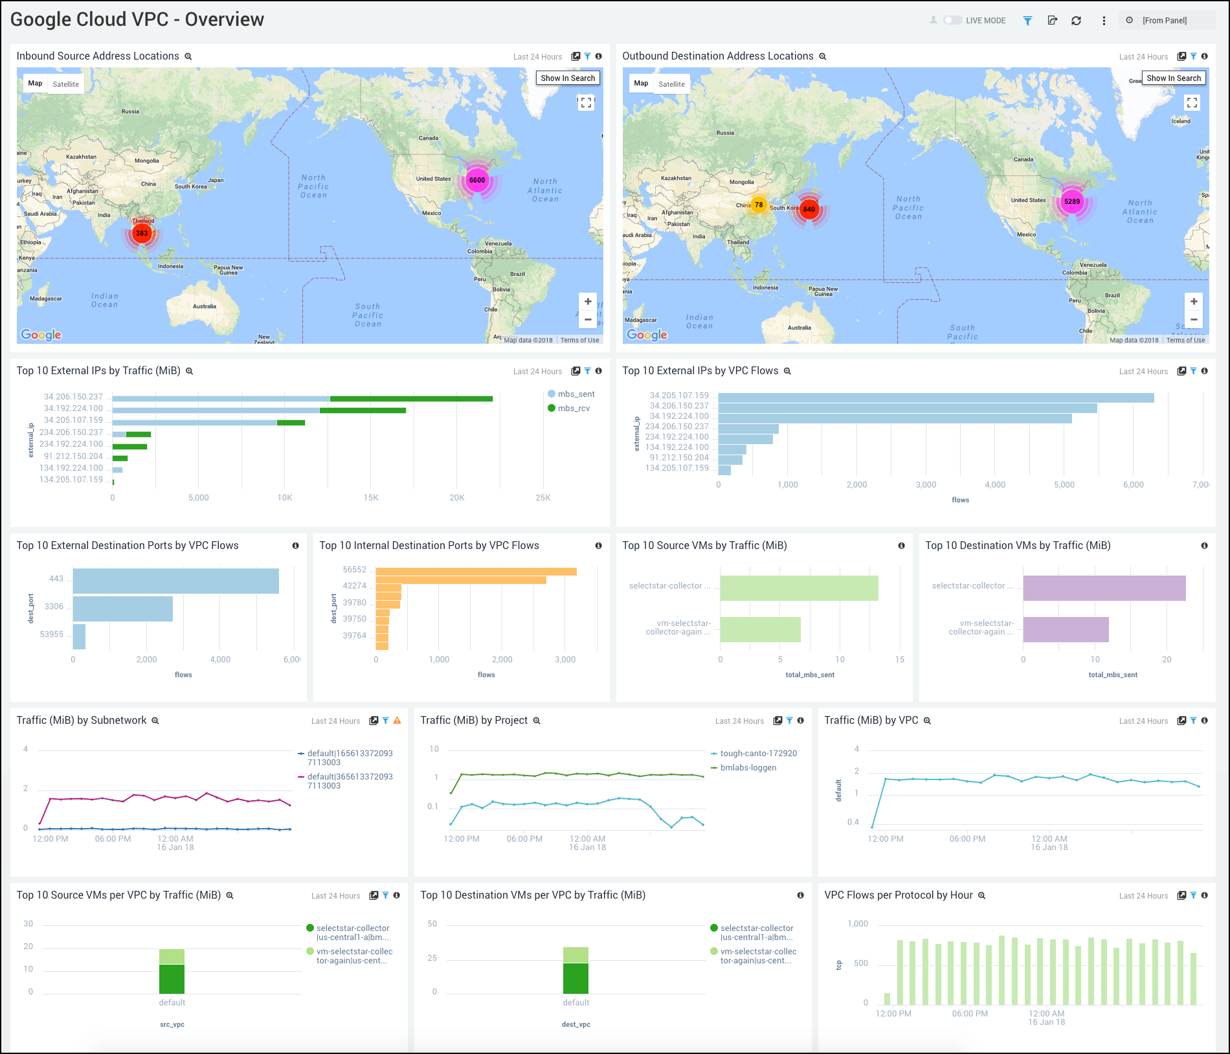Open the three-dot more options menu
1230x1054 pixels.
click(x=1104, y=21)
